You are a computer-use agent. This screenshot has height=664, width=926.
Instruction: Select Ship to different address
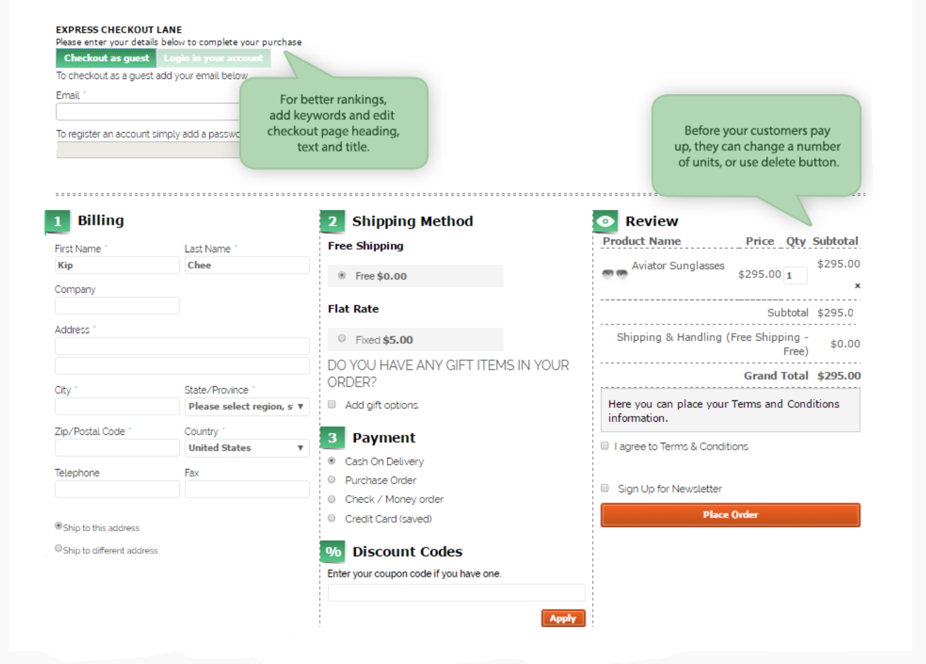[x=59, y=549]
